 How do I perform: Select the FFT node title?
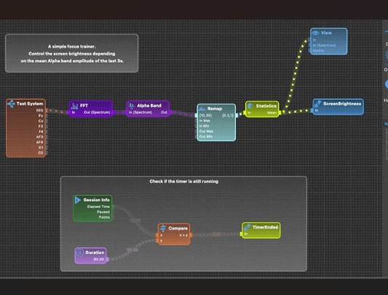click(84, 106)
